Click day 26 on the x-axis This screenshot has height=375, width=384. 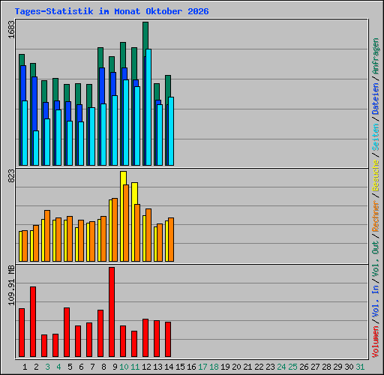point(304,367)
